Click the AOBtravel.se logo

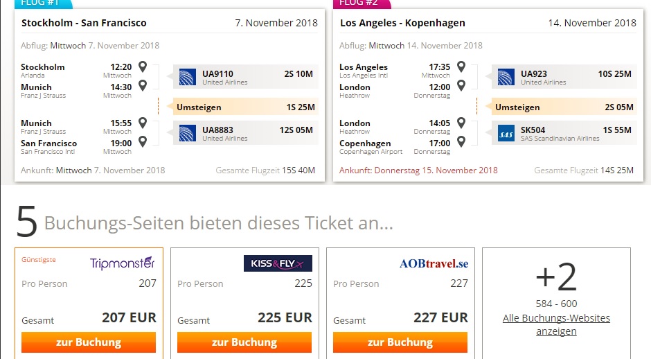(x=434, y=263)
